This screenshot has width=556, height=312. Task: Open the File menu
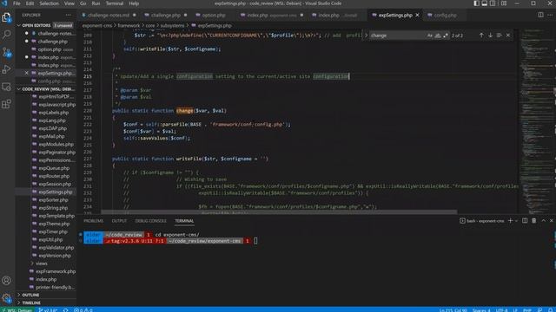pyautogui.click(x=17, y=3)
